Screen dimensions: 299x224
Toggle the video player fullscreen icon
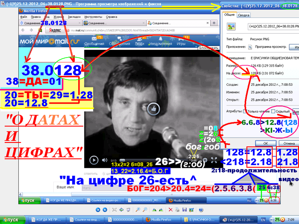coord(214,160)
